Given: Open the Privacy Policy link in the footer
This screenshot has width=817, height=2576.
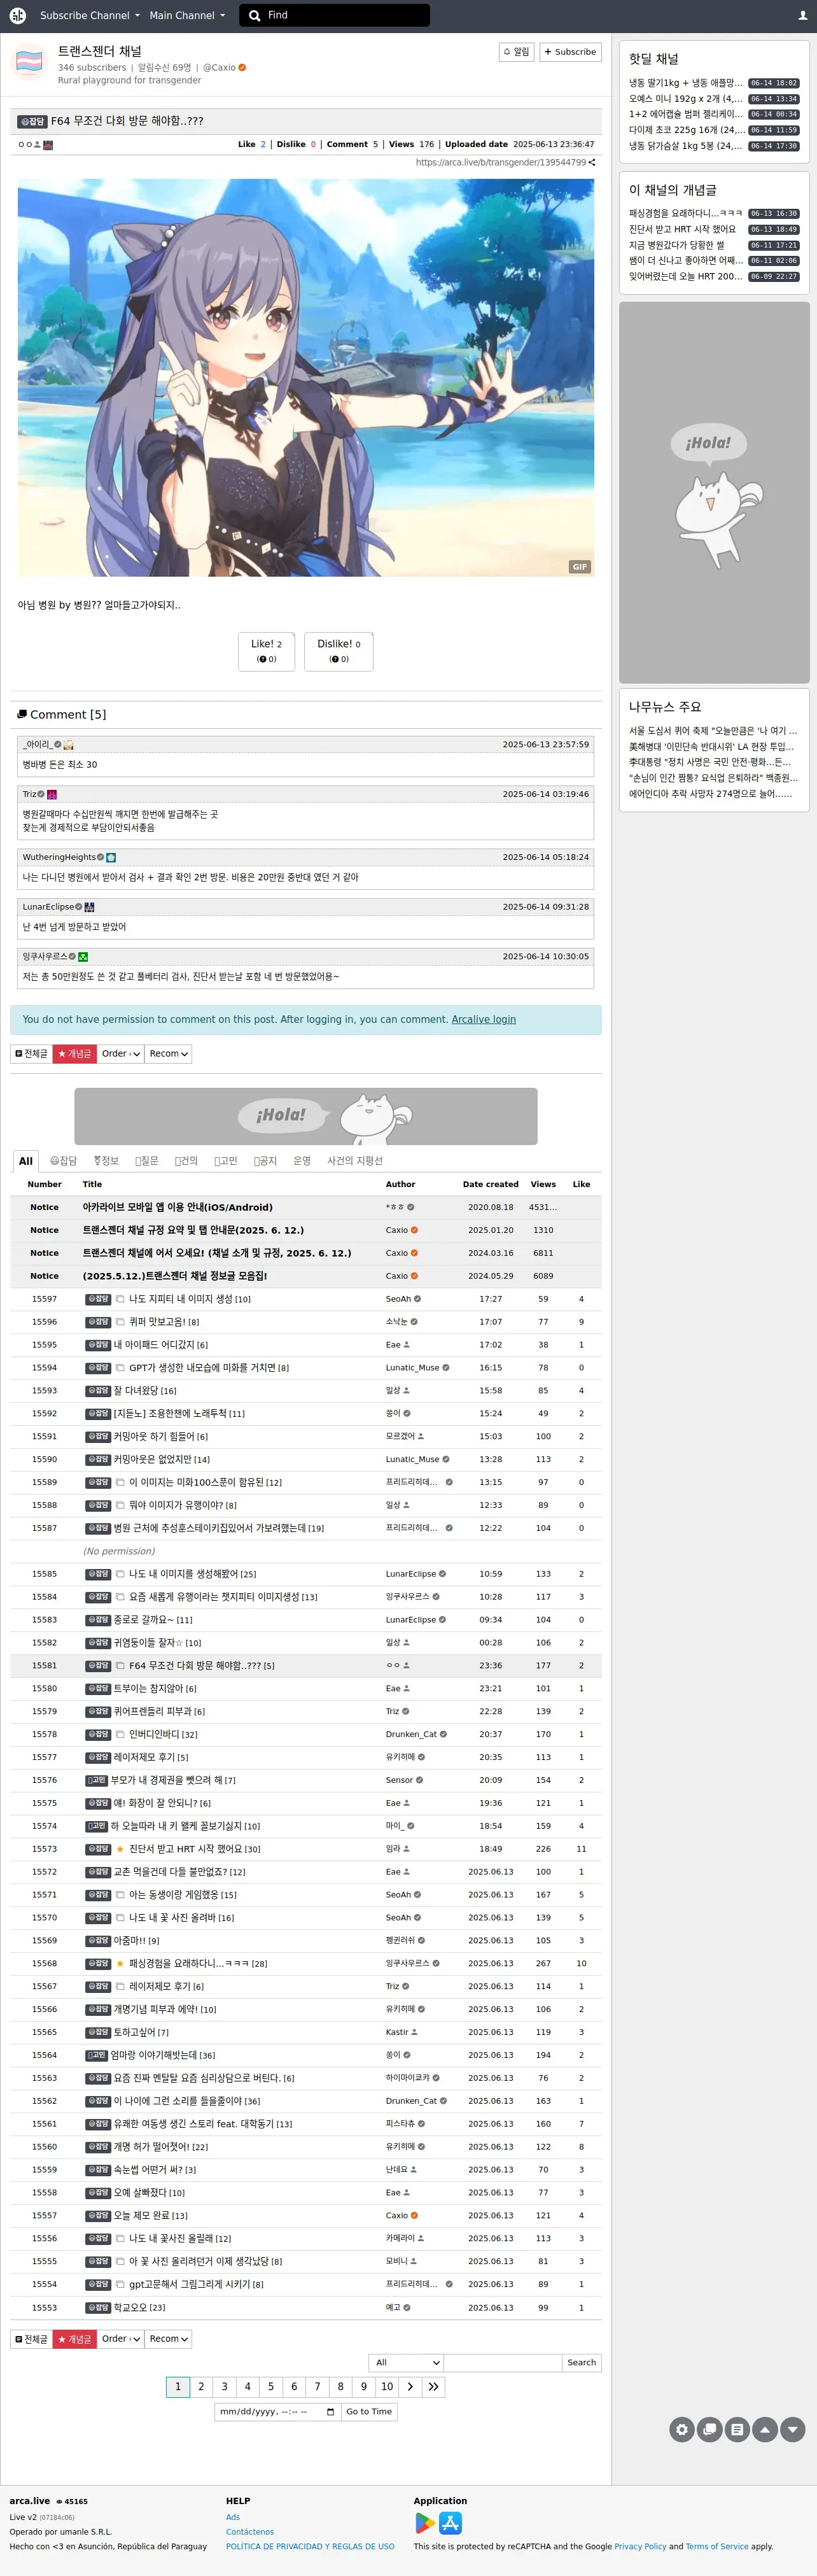Looking at the screenshot, I should click(x=640, y=2547).
